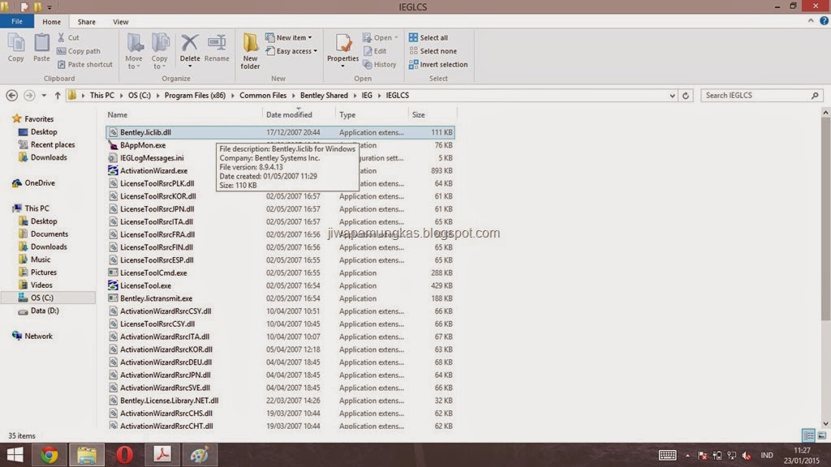The image size is (831, 467).
Task: Open Music under This PC
Action: 35,259
